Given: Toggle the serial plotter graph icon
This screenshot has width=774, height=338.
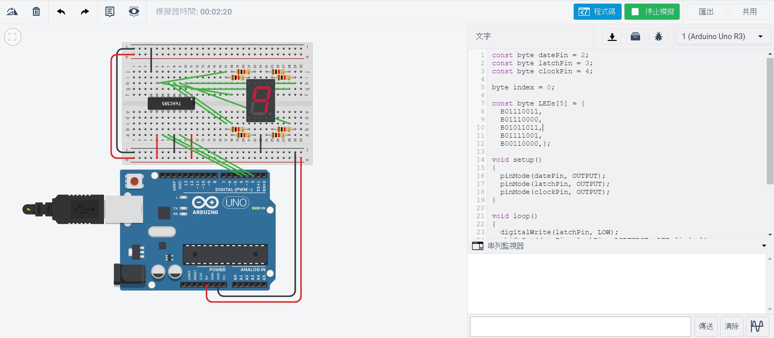Looking at the screenshot, I should coord(757,326).
